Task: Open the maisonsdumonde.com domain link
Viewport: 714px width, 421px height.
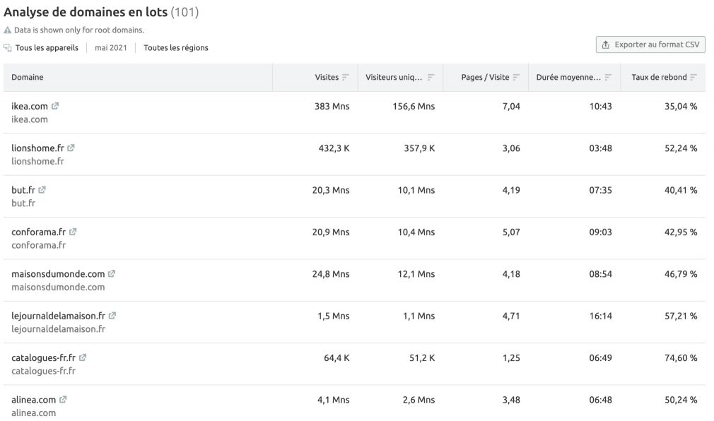Action: 58,273
